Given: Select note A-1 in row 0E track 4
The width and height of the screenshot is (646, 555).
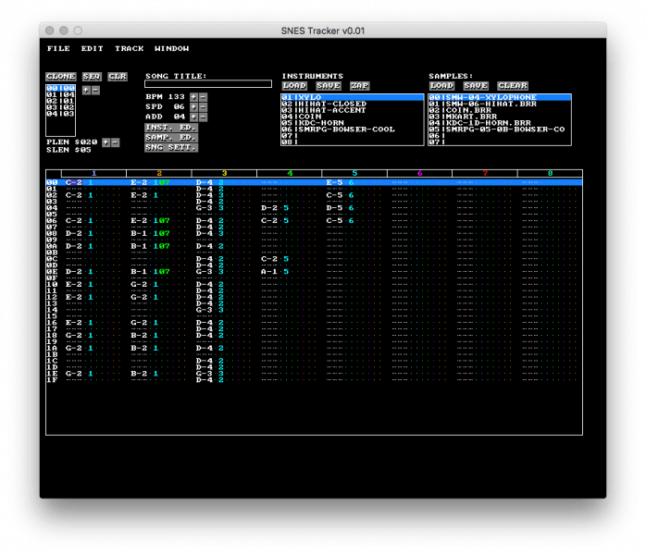Looking at the screenshot, I should 269,272.
